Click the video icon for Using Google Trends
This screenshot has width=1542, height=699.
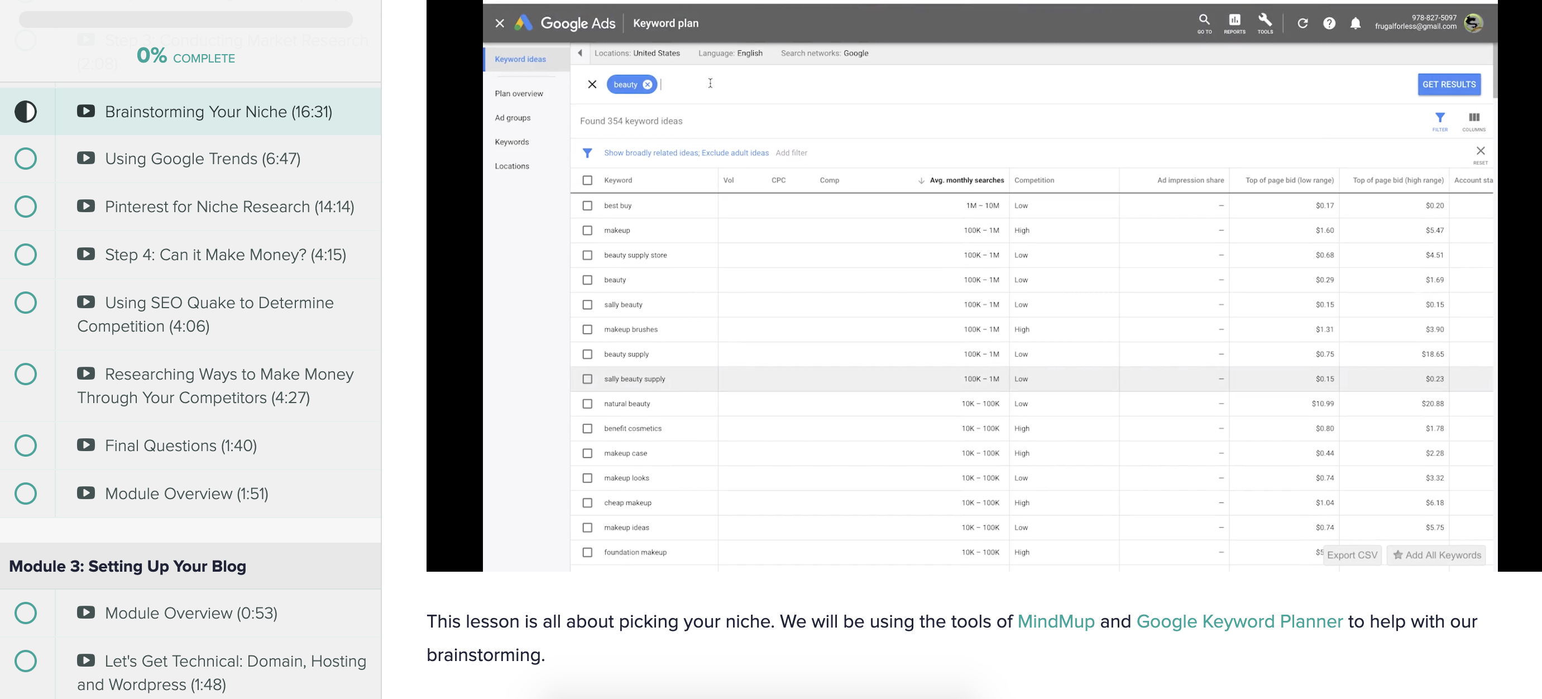(85, 158)
